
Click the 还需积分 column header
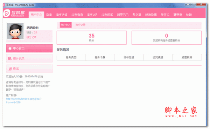(x=187, y=58)
